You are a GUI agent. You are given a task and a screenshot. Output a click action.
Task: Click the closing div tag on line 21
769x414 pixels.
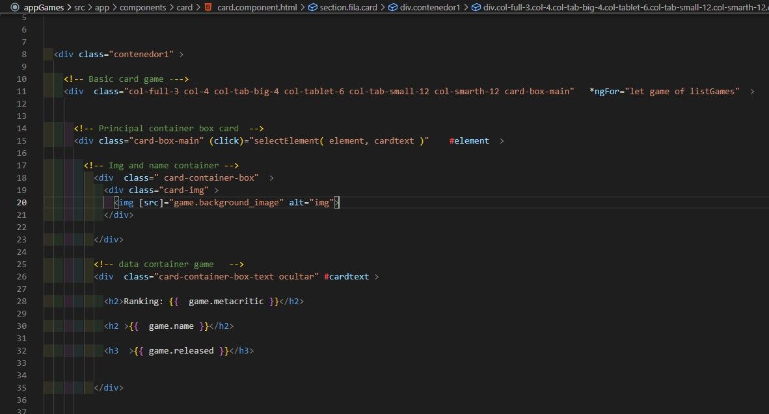point(118,214)
